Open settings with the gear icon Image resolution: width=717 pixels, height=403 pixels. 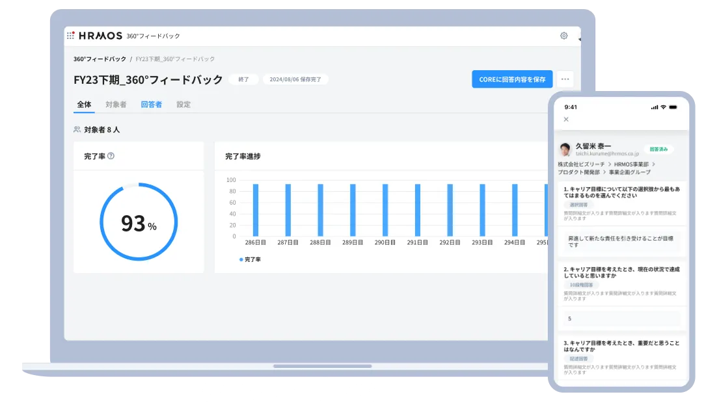563,36
